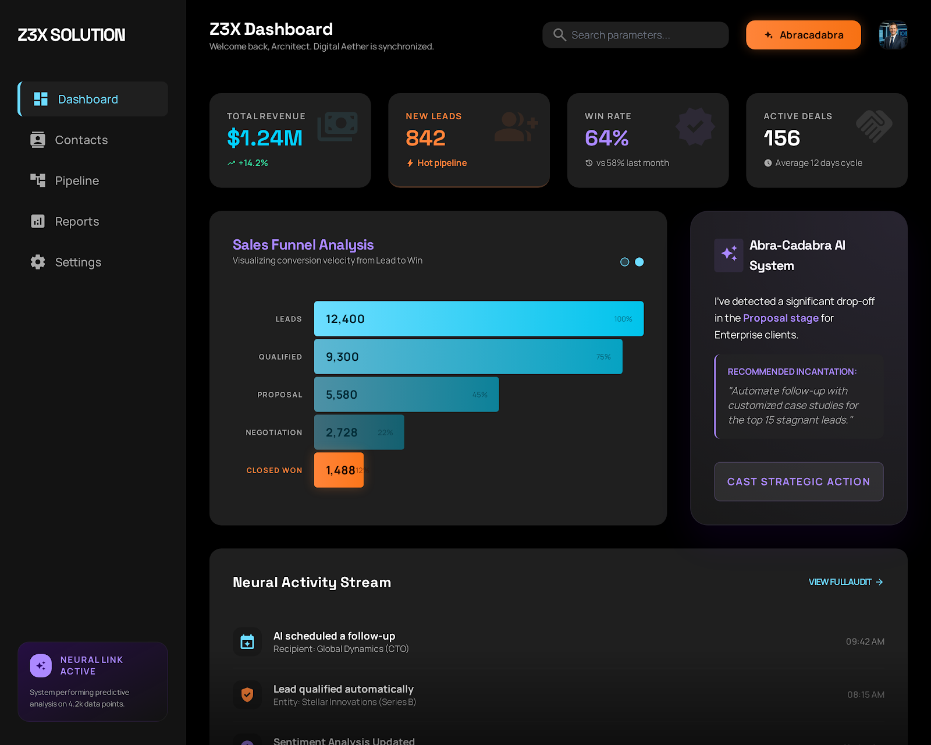Select the Abra-Cadabra AI sparkle icon

click(729, 255)
